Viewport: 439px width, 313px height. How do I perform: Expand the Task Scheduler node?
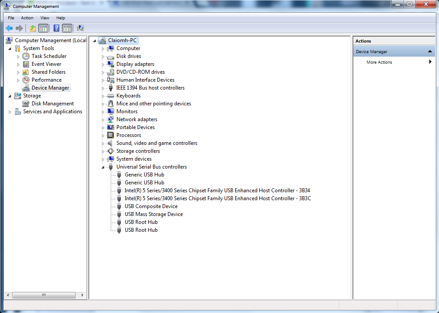point(18,57)
